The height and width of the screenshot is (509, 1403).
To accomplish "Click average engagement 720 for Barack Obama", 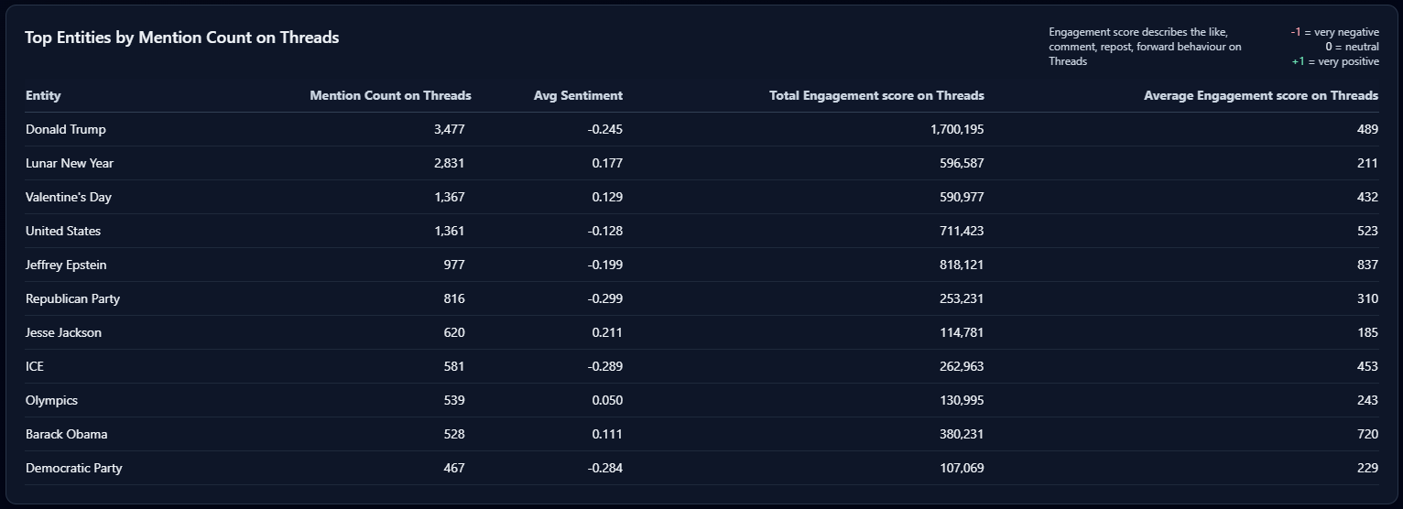I will click(1367, 434).
